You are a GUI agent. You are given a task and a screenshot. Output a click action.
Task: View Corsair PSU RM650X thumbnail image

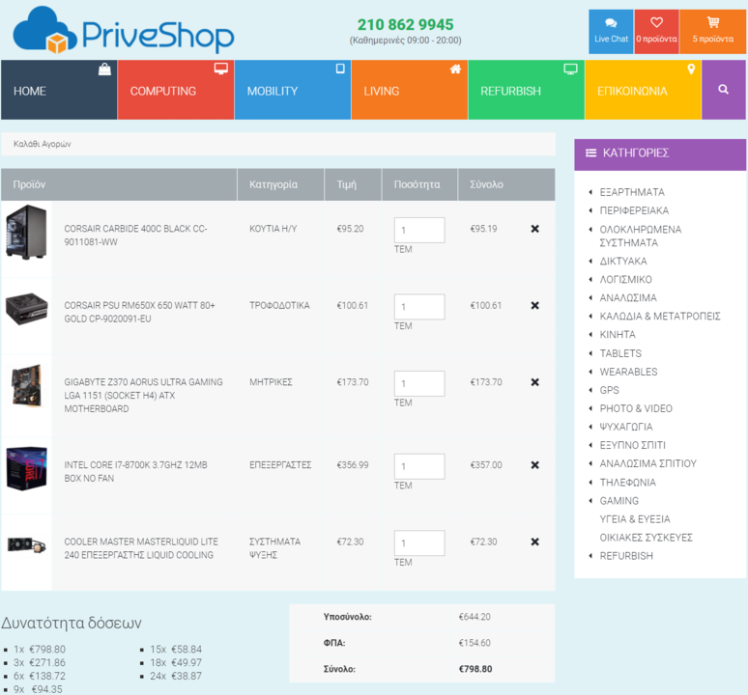click(x=26, y=309)
